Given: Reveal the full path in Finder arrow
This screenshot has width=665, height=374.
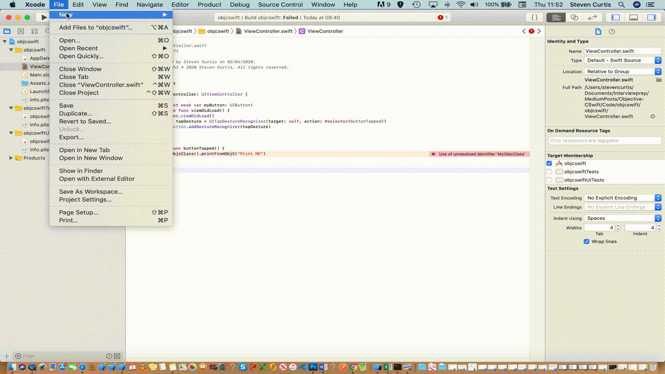Looking at the screenshot, I should (x=653, y=116).
